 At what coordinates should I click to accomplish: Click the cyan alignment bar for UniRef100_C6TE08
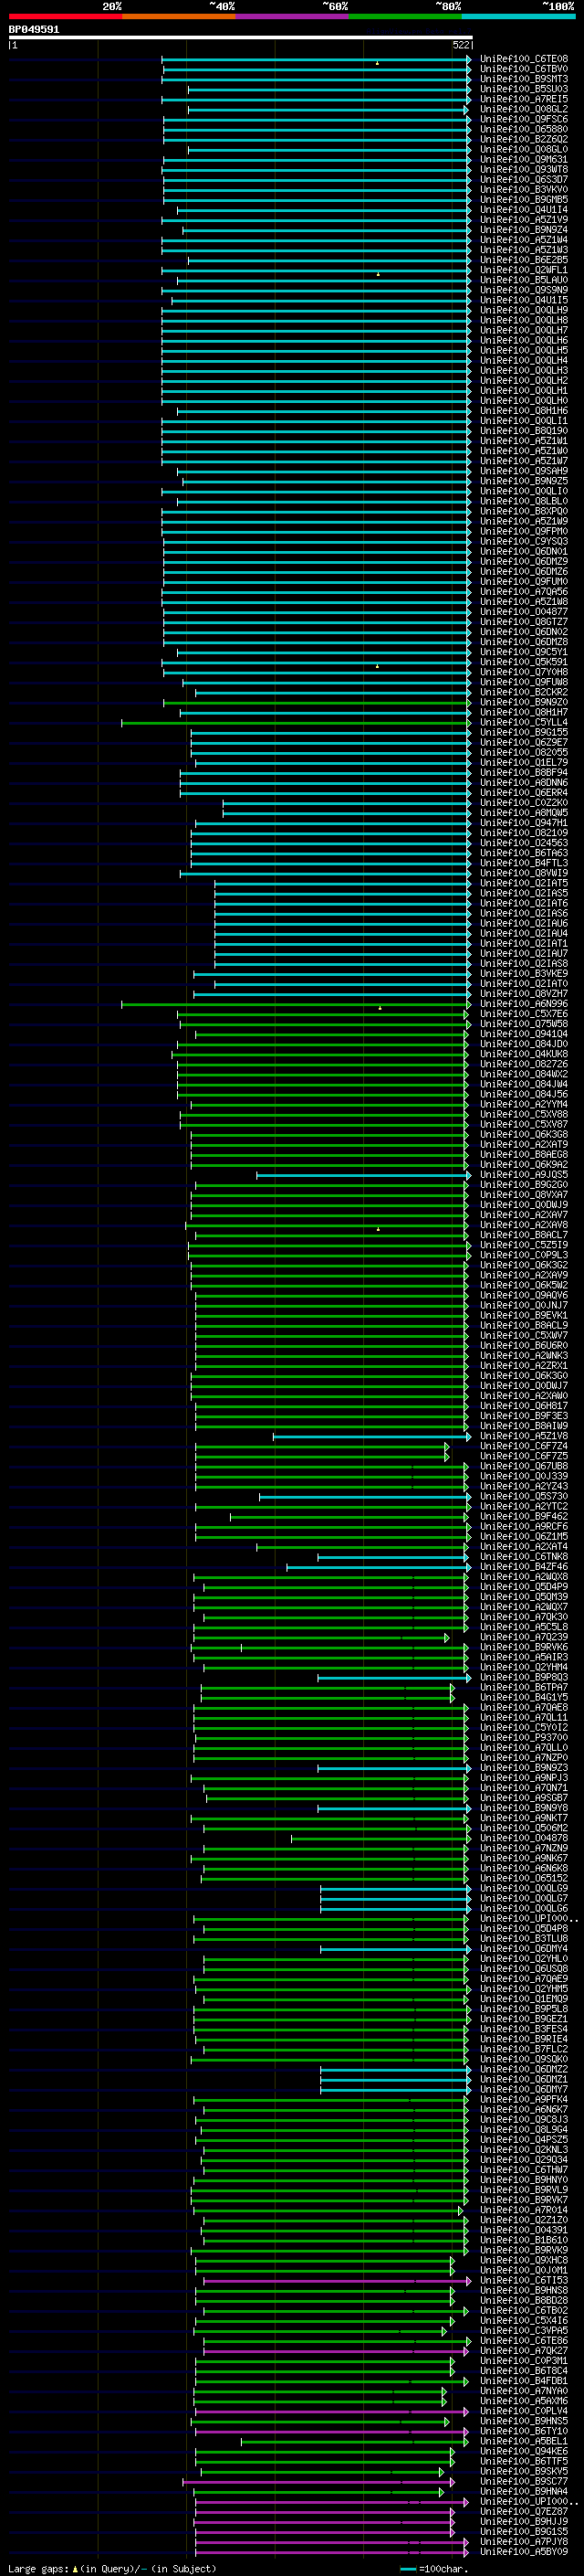pos(317,59)
